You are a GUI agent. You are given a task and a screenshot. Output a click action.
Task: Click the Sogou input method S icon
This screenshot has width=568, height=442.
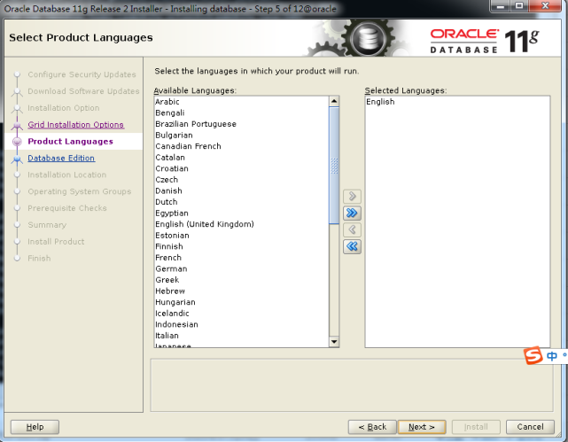coord(533,355)
